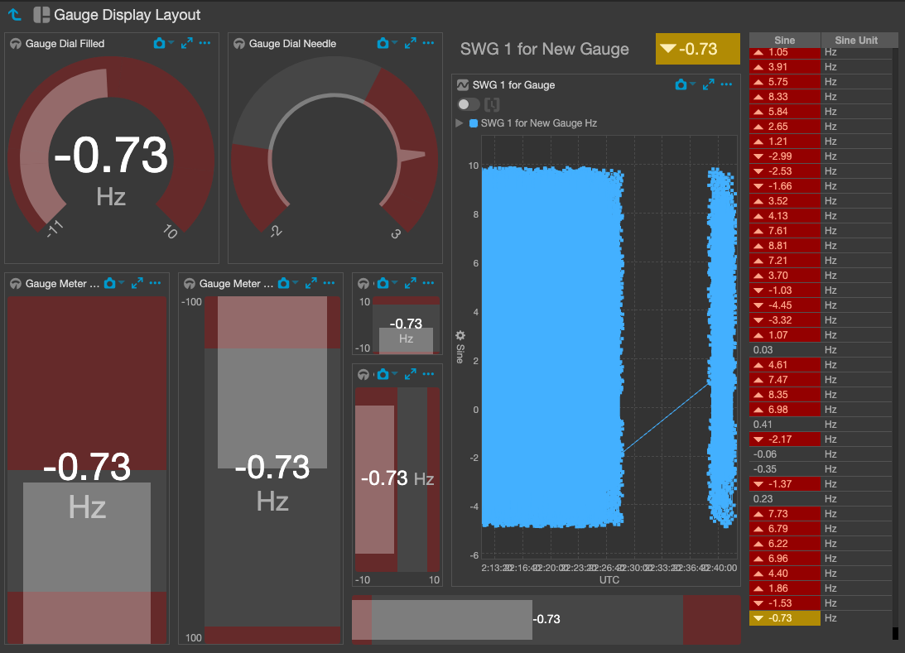Open more actions for -100 to 100 Gauge Meter
This screenshot has width=905, height=653.
coord(329,283)
